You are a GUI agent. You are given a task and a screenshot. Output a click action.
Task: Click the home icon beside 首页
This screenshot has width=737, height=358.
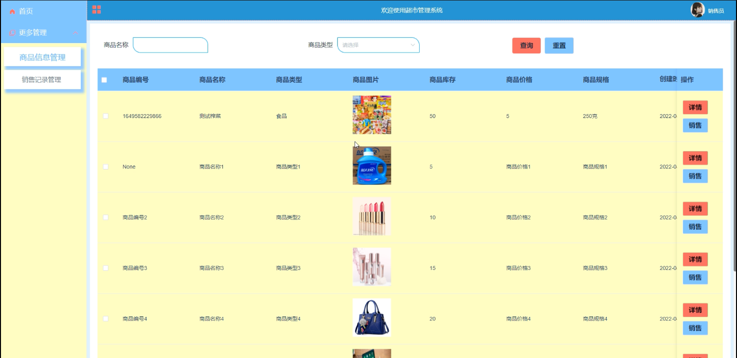(x=13, y=11)
